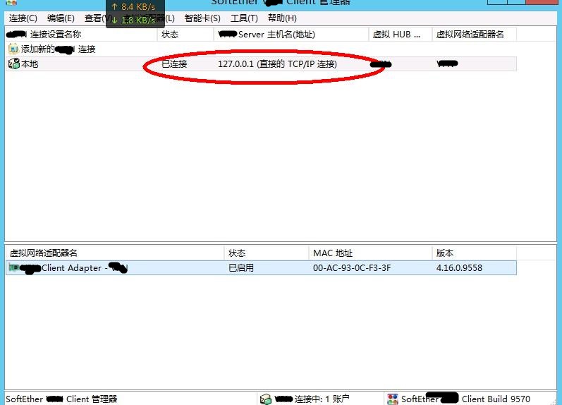Open the 编辑(E) menu
The image size is (562, 405).
click(61, 18)
